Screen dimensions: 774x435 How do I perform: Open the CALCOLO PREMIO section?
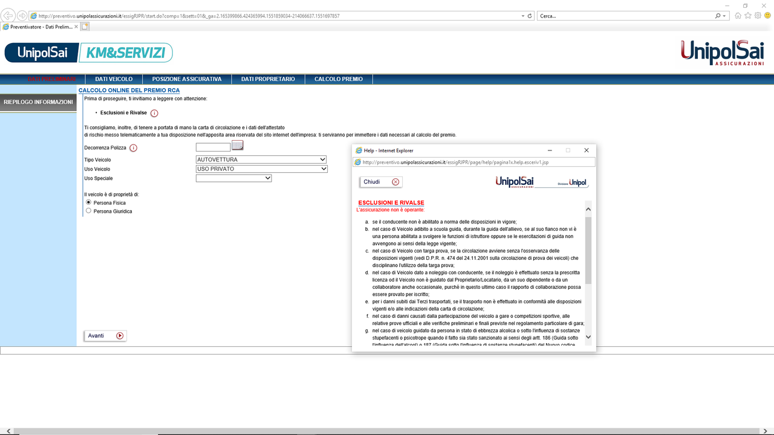[339, 79]
